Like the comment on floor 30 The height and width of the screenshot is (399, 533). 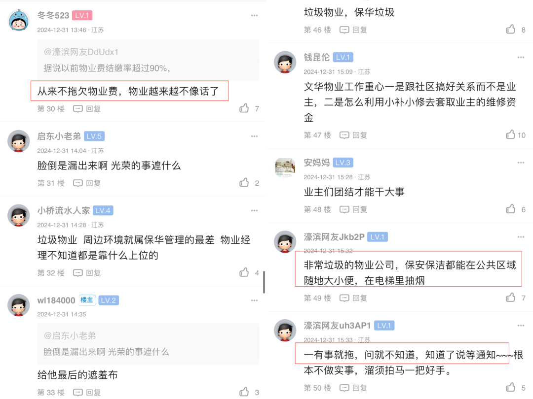point(244,108)
